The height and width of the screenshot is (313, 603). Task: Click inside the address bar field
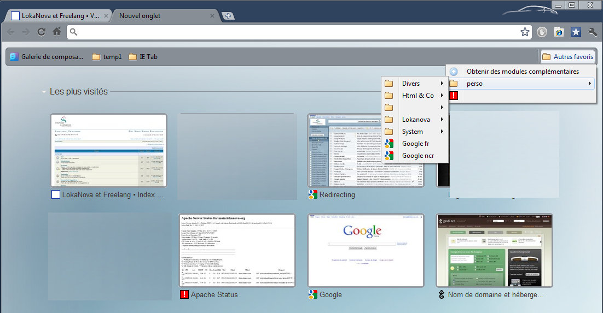[295, 32]
